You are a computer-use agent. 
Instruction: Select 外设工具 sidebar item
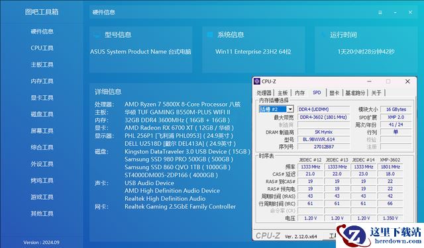coord(42,164)
